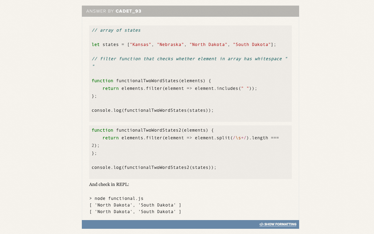Viewport: 374px width, 234px height.
Task: Click the "Kansas" string in code
Action: [140, 45]
